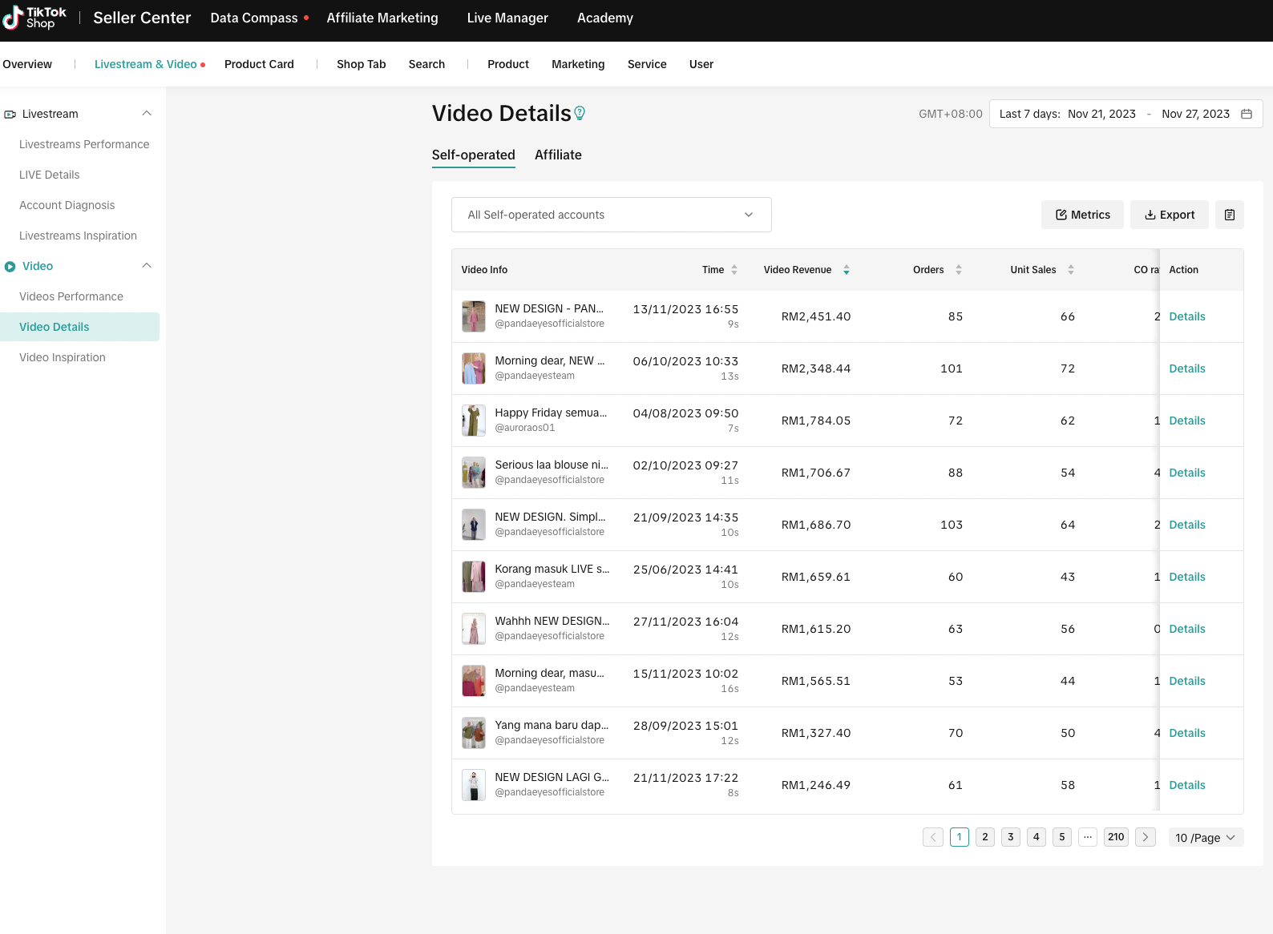Click the Video Details lightbulb help icon
This screenshot has width=1273, height=934.
tap(580, 114)
